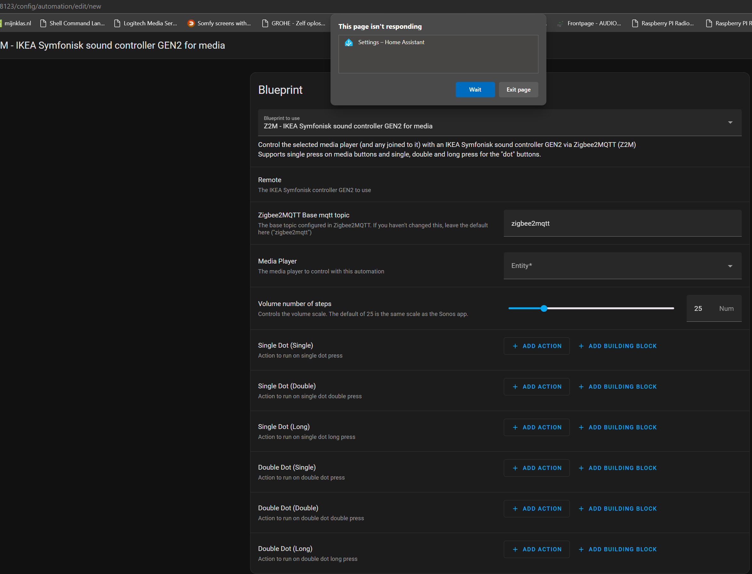Click Media Player Entity dropdown arrow

pyautogui.click(x=730, y=266)
